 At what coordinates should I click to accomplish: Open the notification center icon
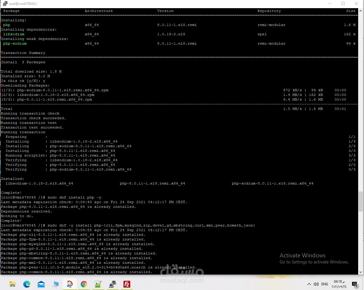(x=355, y=284)
